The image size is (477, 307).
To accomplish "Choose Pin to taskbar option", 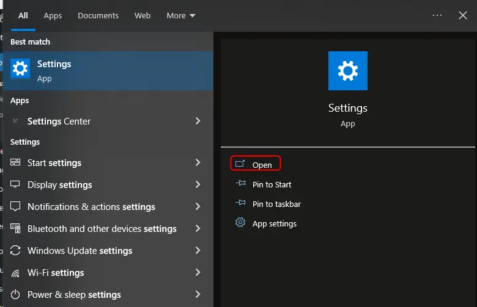I will [x=276, y=204].
